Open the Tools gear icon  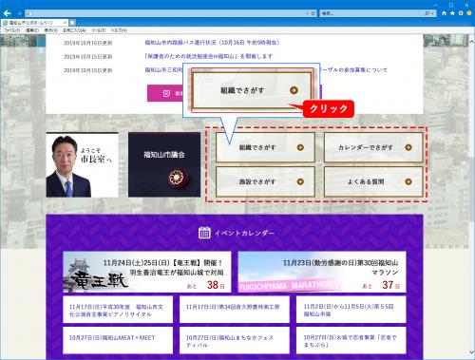pyautogui.click(x=461, y=13)
